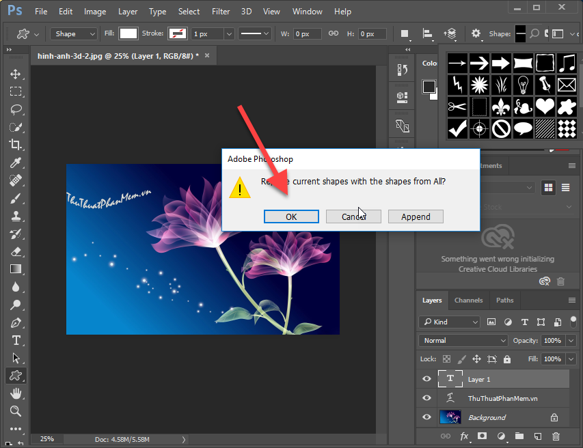Viewport: 583px width, 448px height.
Task: Open the Filter menu
Action: coord(220,11)
